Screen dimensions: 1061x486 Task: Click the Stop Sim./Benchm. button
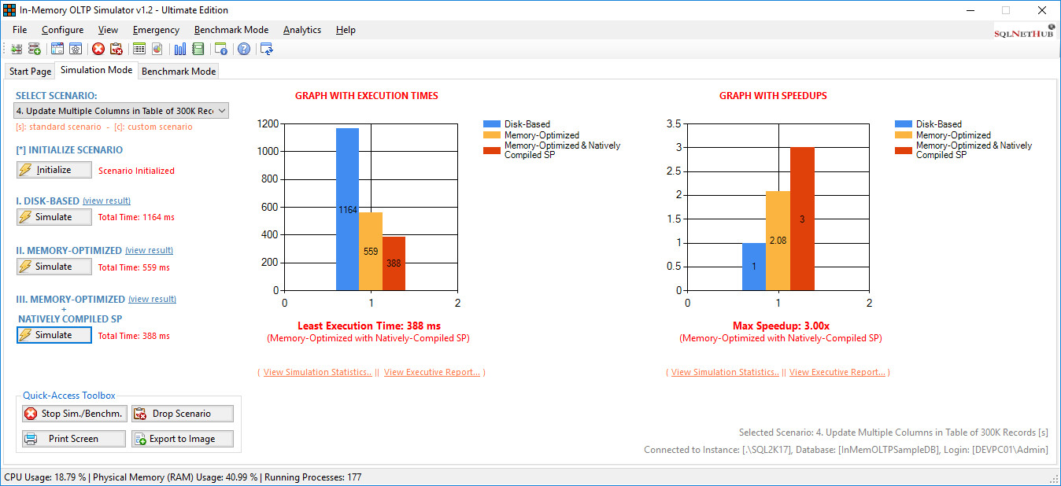tap(73, 414)
